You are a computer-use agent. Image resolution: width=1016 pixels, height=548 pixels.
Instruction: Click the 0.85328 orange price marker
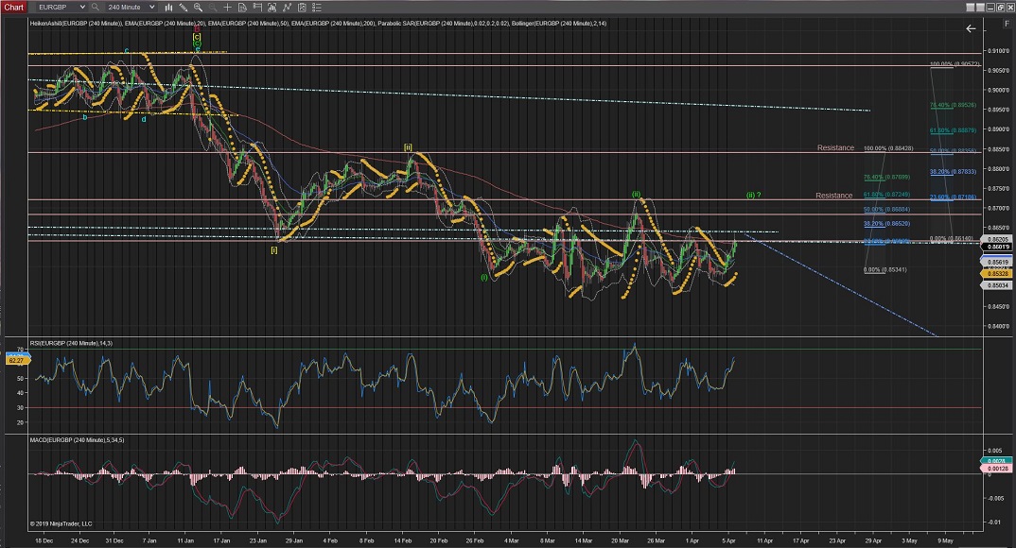[998, 274]
